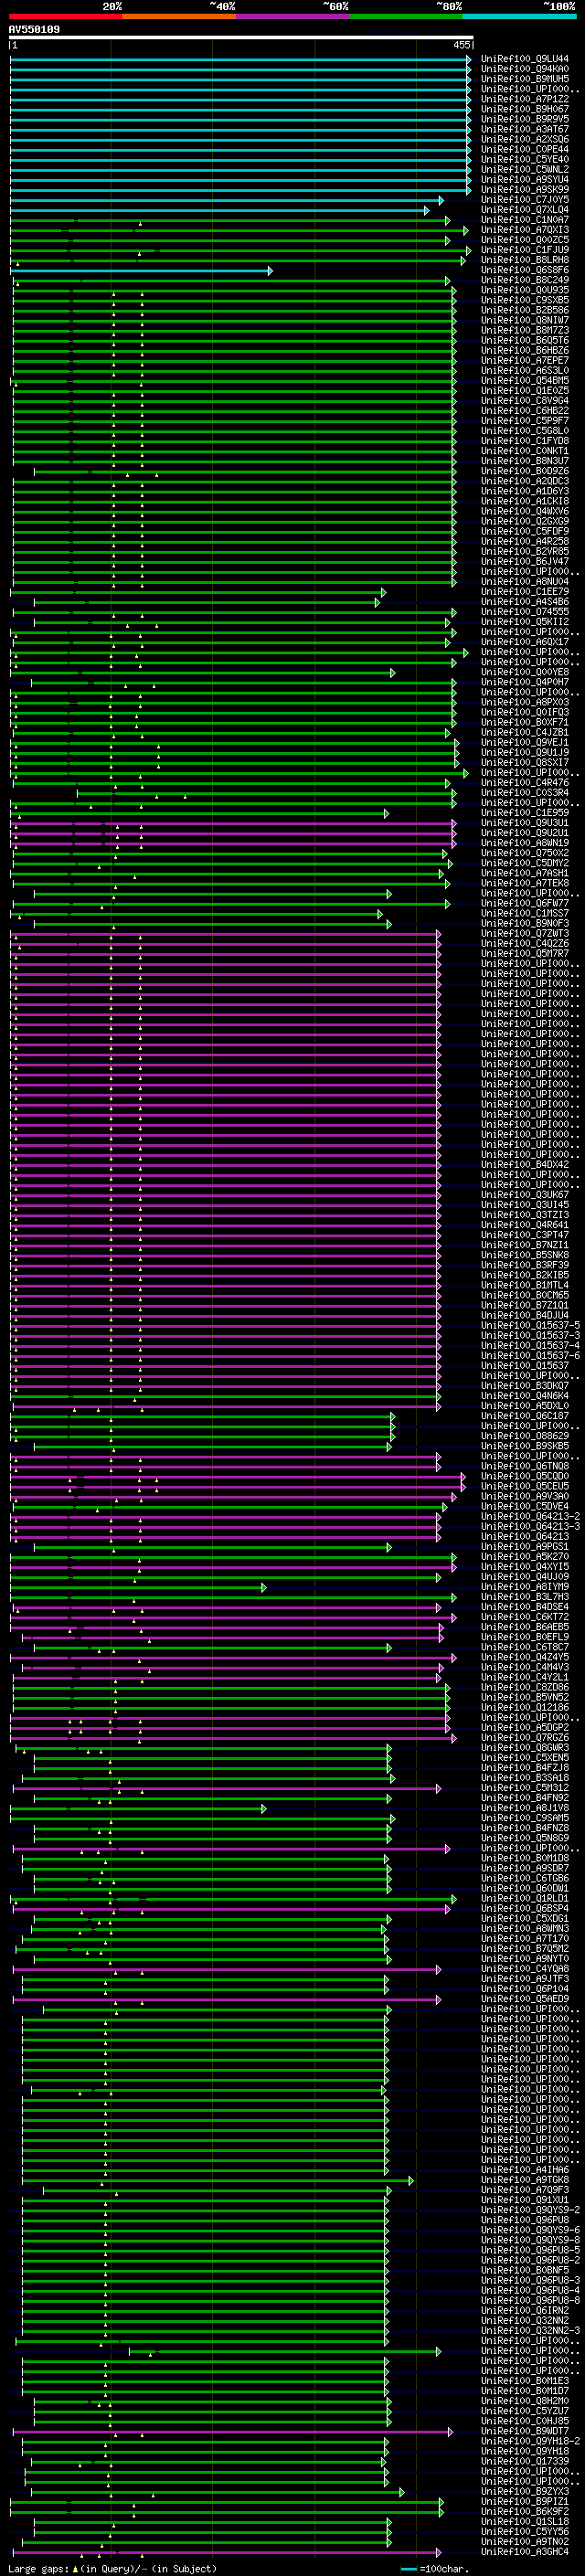Select hit label UniRef100_A5DXL0
The width and height of the screenshot is (585, 2576).
tap(525, 1405)
